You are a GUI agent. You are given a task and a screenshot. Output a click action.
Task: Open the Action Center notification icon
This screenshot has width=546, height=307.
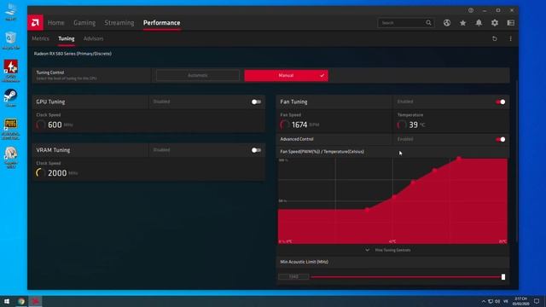(537, 301)
